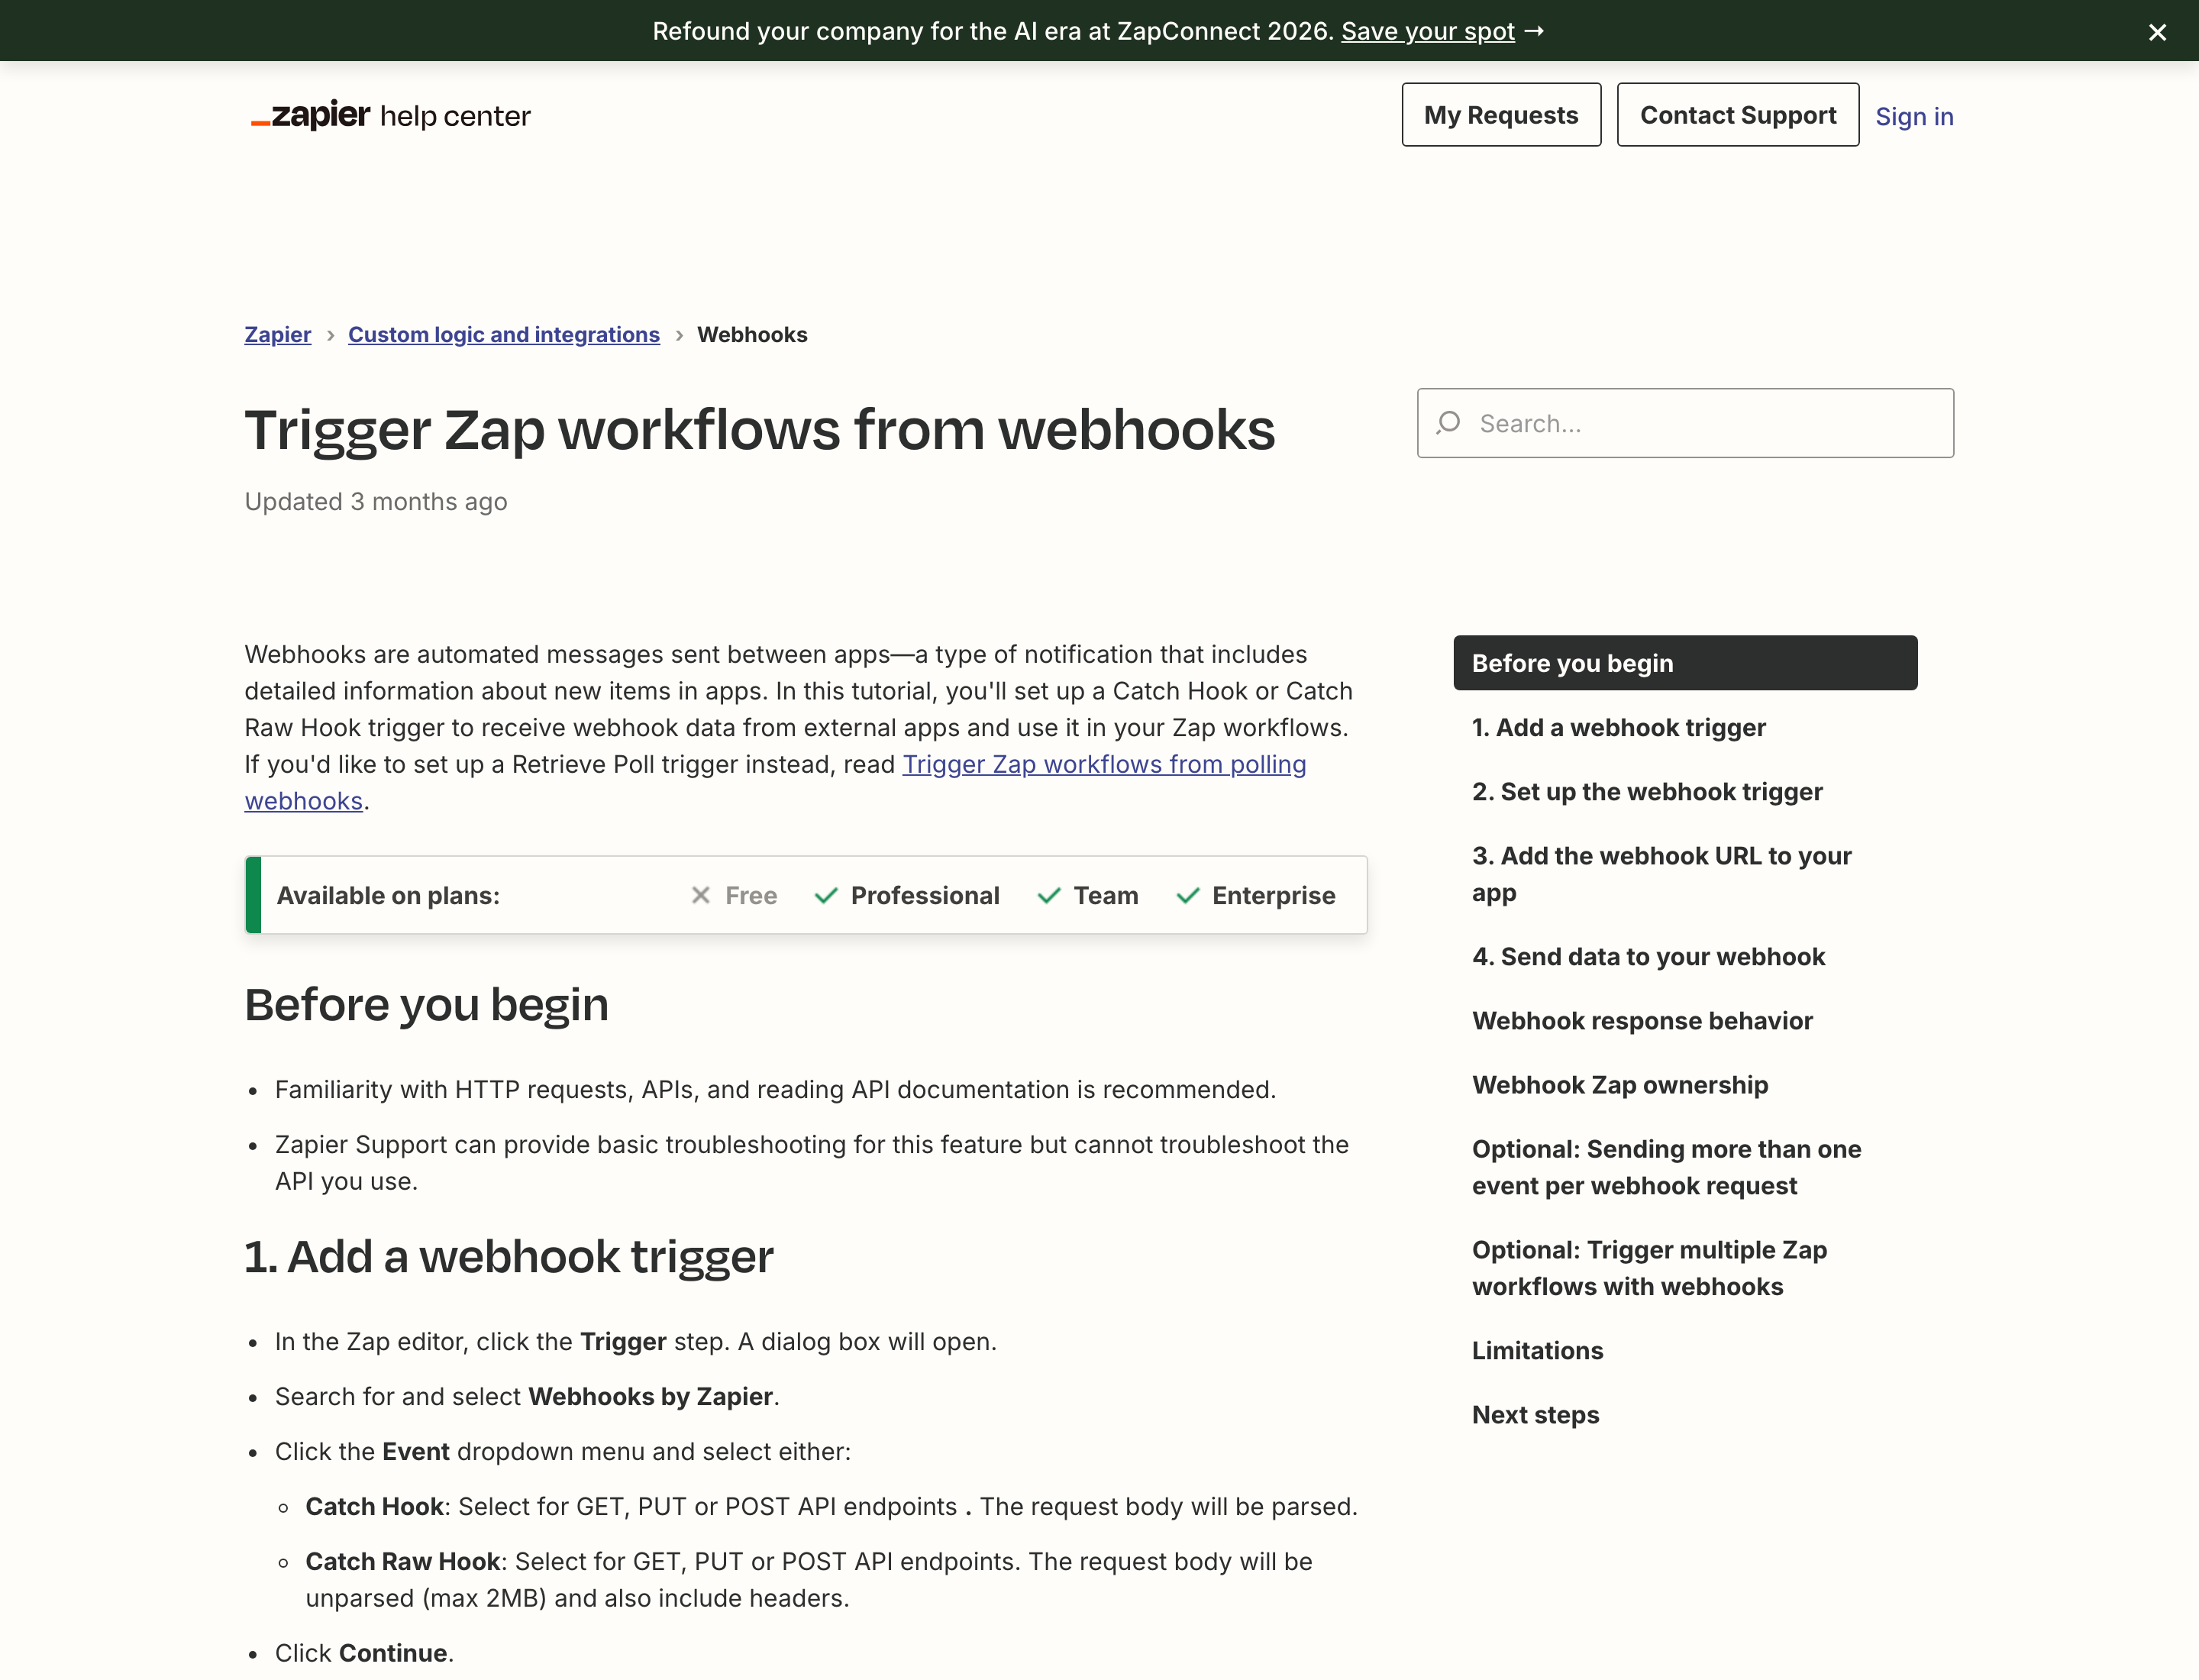Go to the Zapier breadcrumb link

[278, 335]
